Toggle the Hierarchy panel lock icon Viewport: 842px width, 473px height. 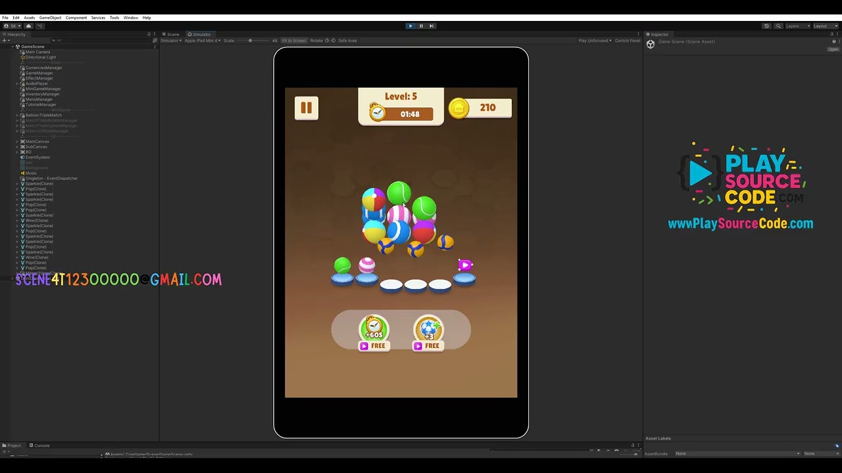point(149,34)
